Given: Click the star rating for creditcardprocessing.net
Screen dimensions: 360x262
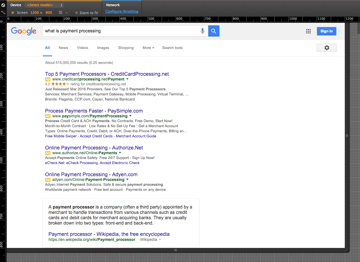Looking at the screenshot, I should point(60,84).
